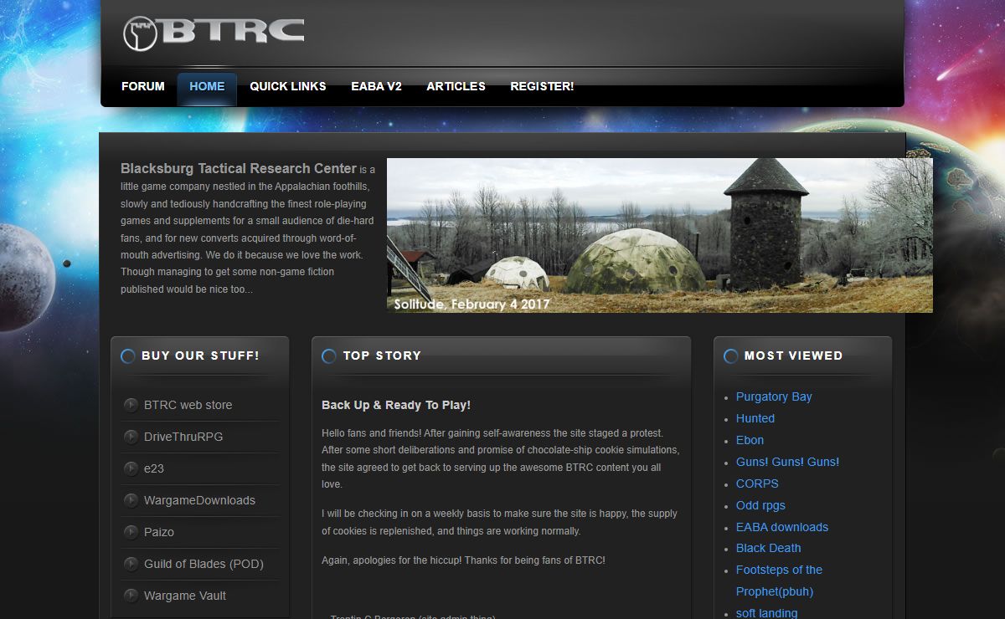Viewport: 1005px width, 619px height.
Task: Select the Home navigation tab
Action: [207, 86]
